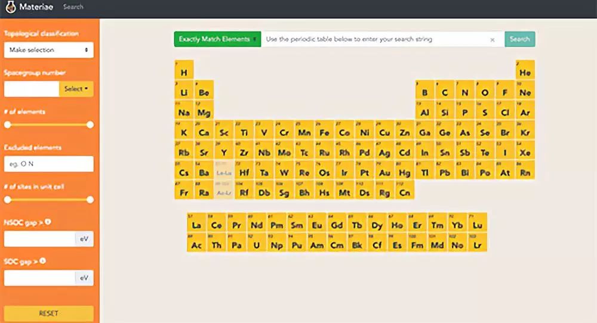Select Gallium (Ga) element tile
The width and height of the screenshot is (597, 323).
pyautogui.click(x=424, y=130)
